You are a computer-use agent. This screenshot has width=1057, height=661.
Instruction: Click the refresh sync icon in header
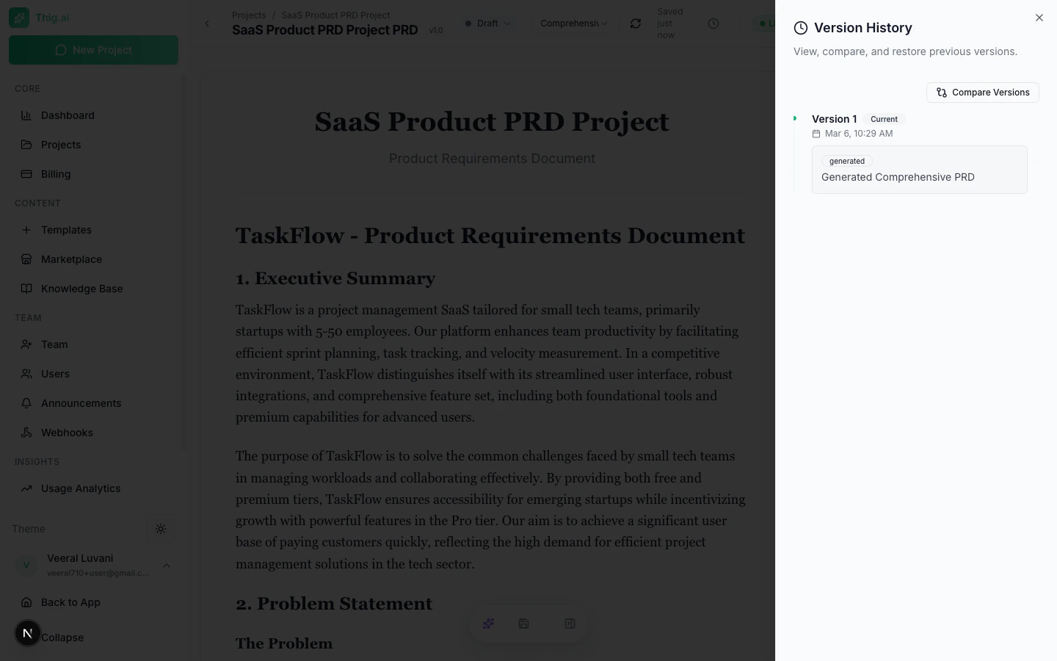coord(636,24)
